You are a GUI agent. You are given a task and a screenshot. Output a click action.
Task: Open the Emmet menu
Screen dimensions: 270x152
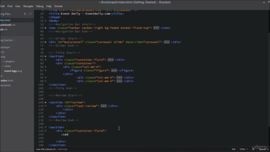58,6
